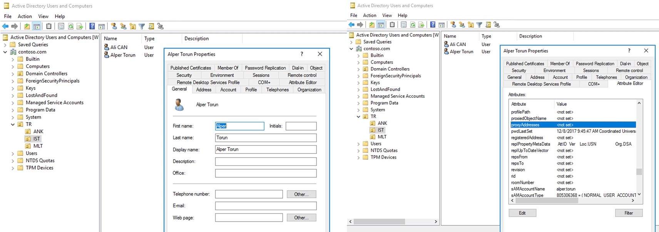The width and height of the screenshot is (659, 232).
Task: Open Properties icon in right window toolbar
Action: tap(403, 25)
